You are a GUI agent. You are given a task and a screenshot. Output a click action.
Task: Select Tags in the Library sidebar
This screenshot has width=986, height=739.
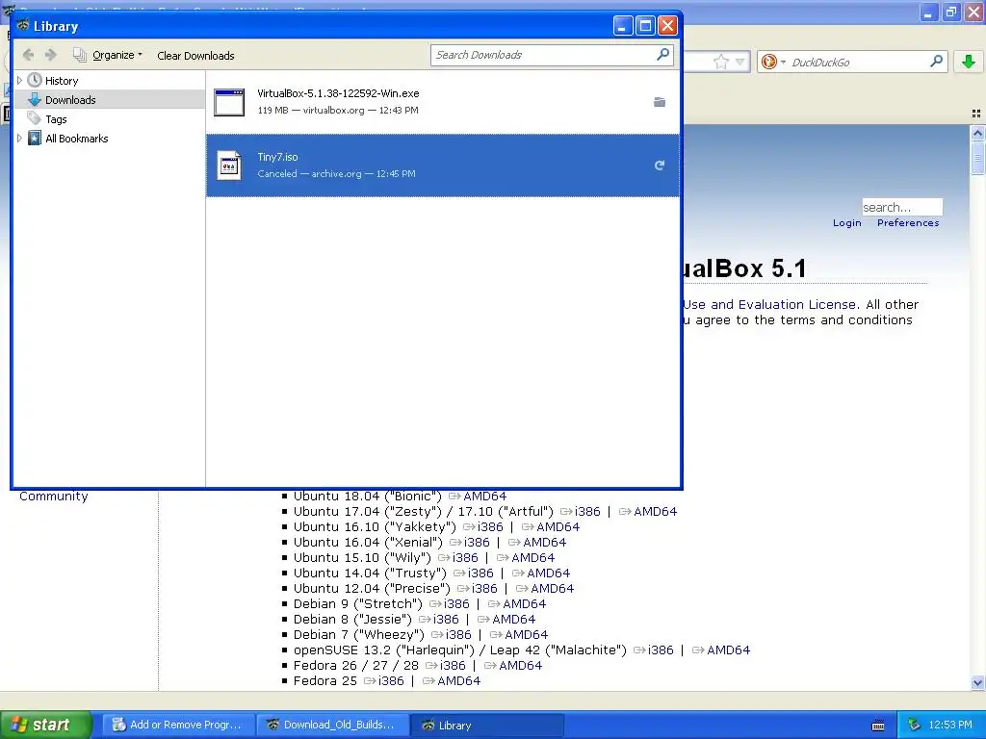pyautogui.click(x=55, y=119)
